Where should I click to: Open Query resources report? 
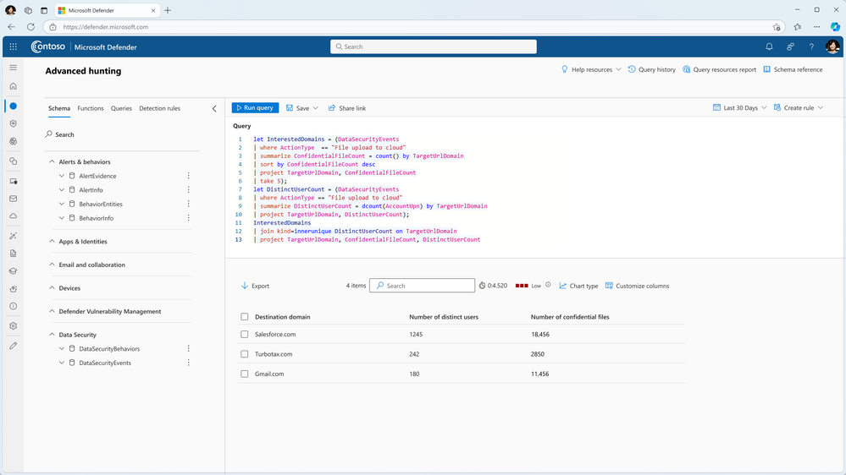coord(719,69)
